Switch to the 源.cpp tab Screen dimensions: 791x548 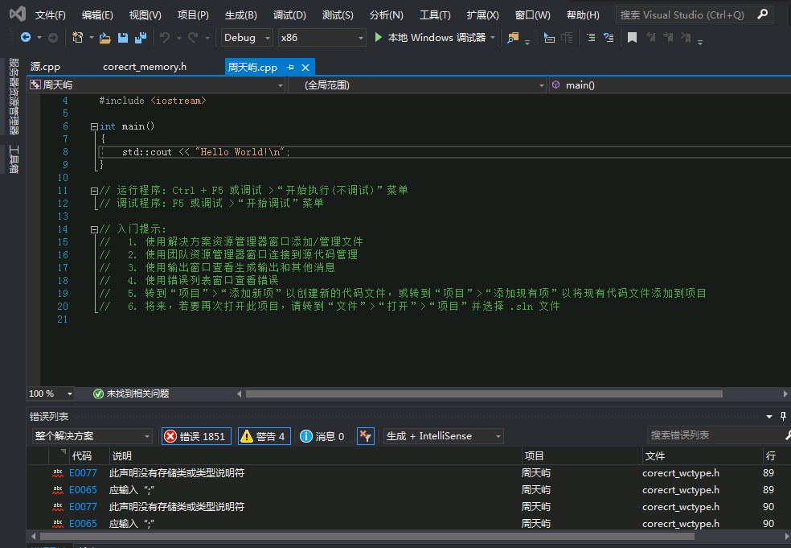click(x=45, y=67)
